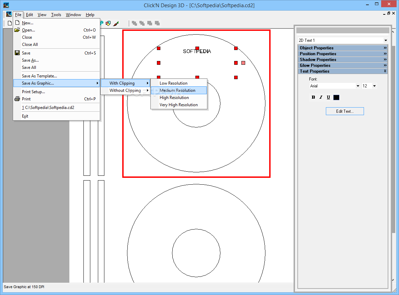This screenshot has height=295, width=399.
Task: Choose Open... from File menu
Action: pos(57,30)
